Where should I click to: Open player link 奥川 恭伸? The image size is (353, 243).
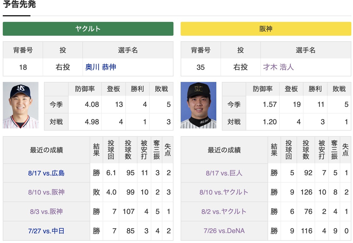point(101,67)
